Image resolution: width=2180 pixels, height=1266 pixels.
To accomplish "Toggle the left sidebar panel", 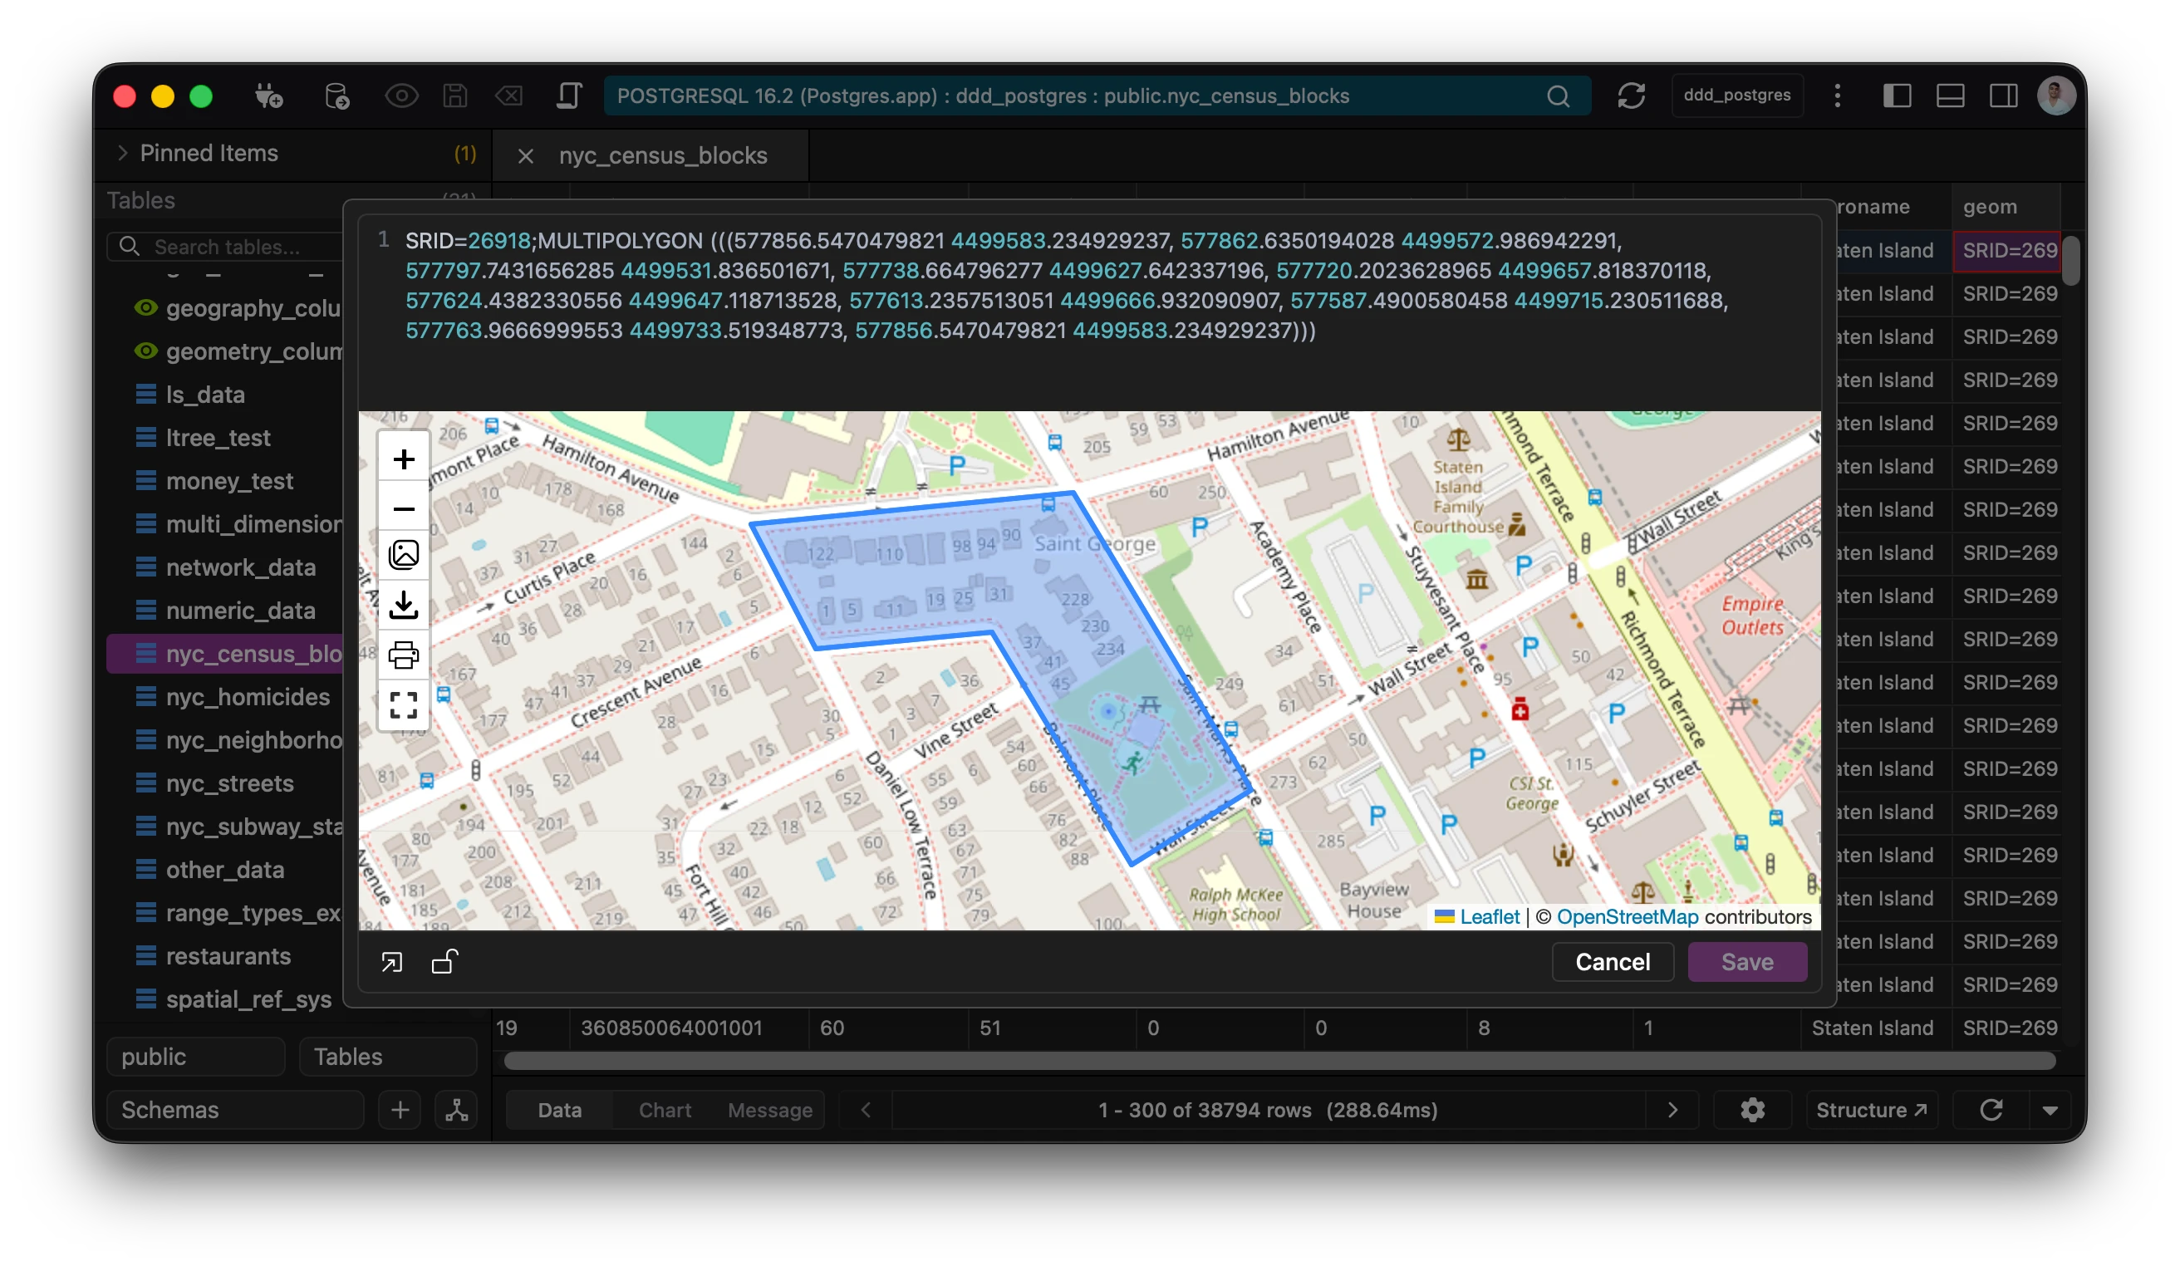I will (1896, 96).
